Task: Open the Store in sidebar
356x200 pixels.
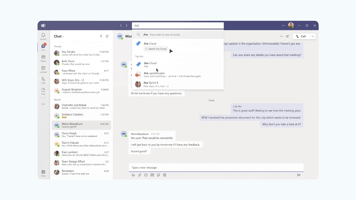Action: click(43, 173)
